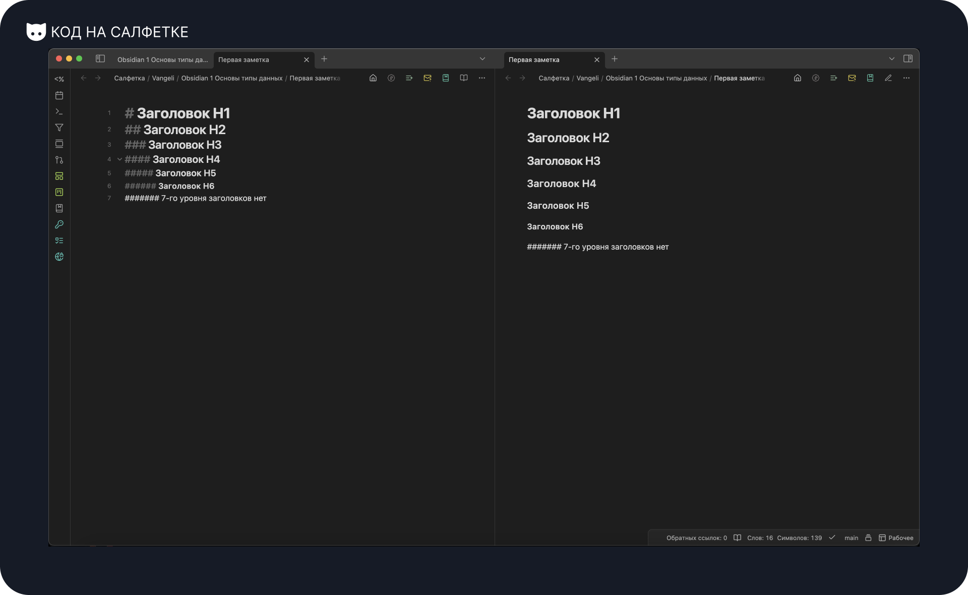Switch right pane to editing view

[888, 78]
